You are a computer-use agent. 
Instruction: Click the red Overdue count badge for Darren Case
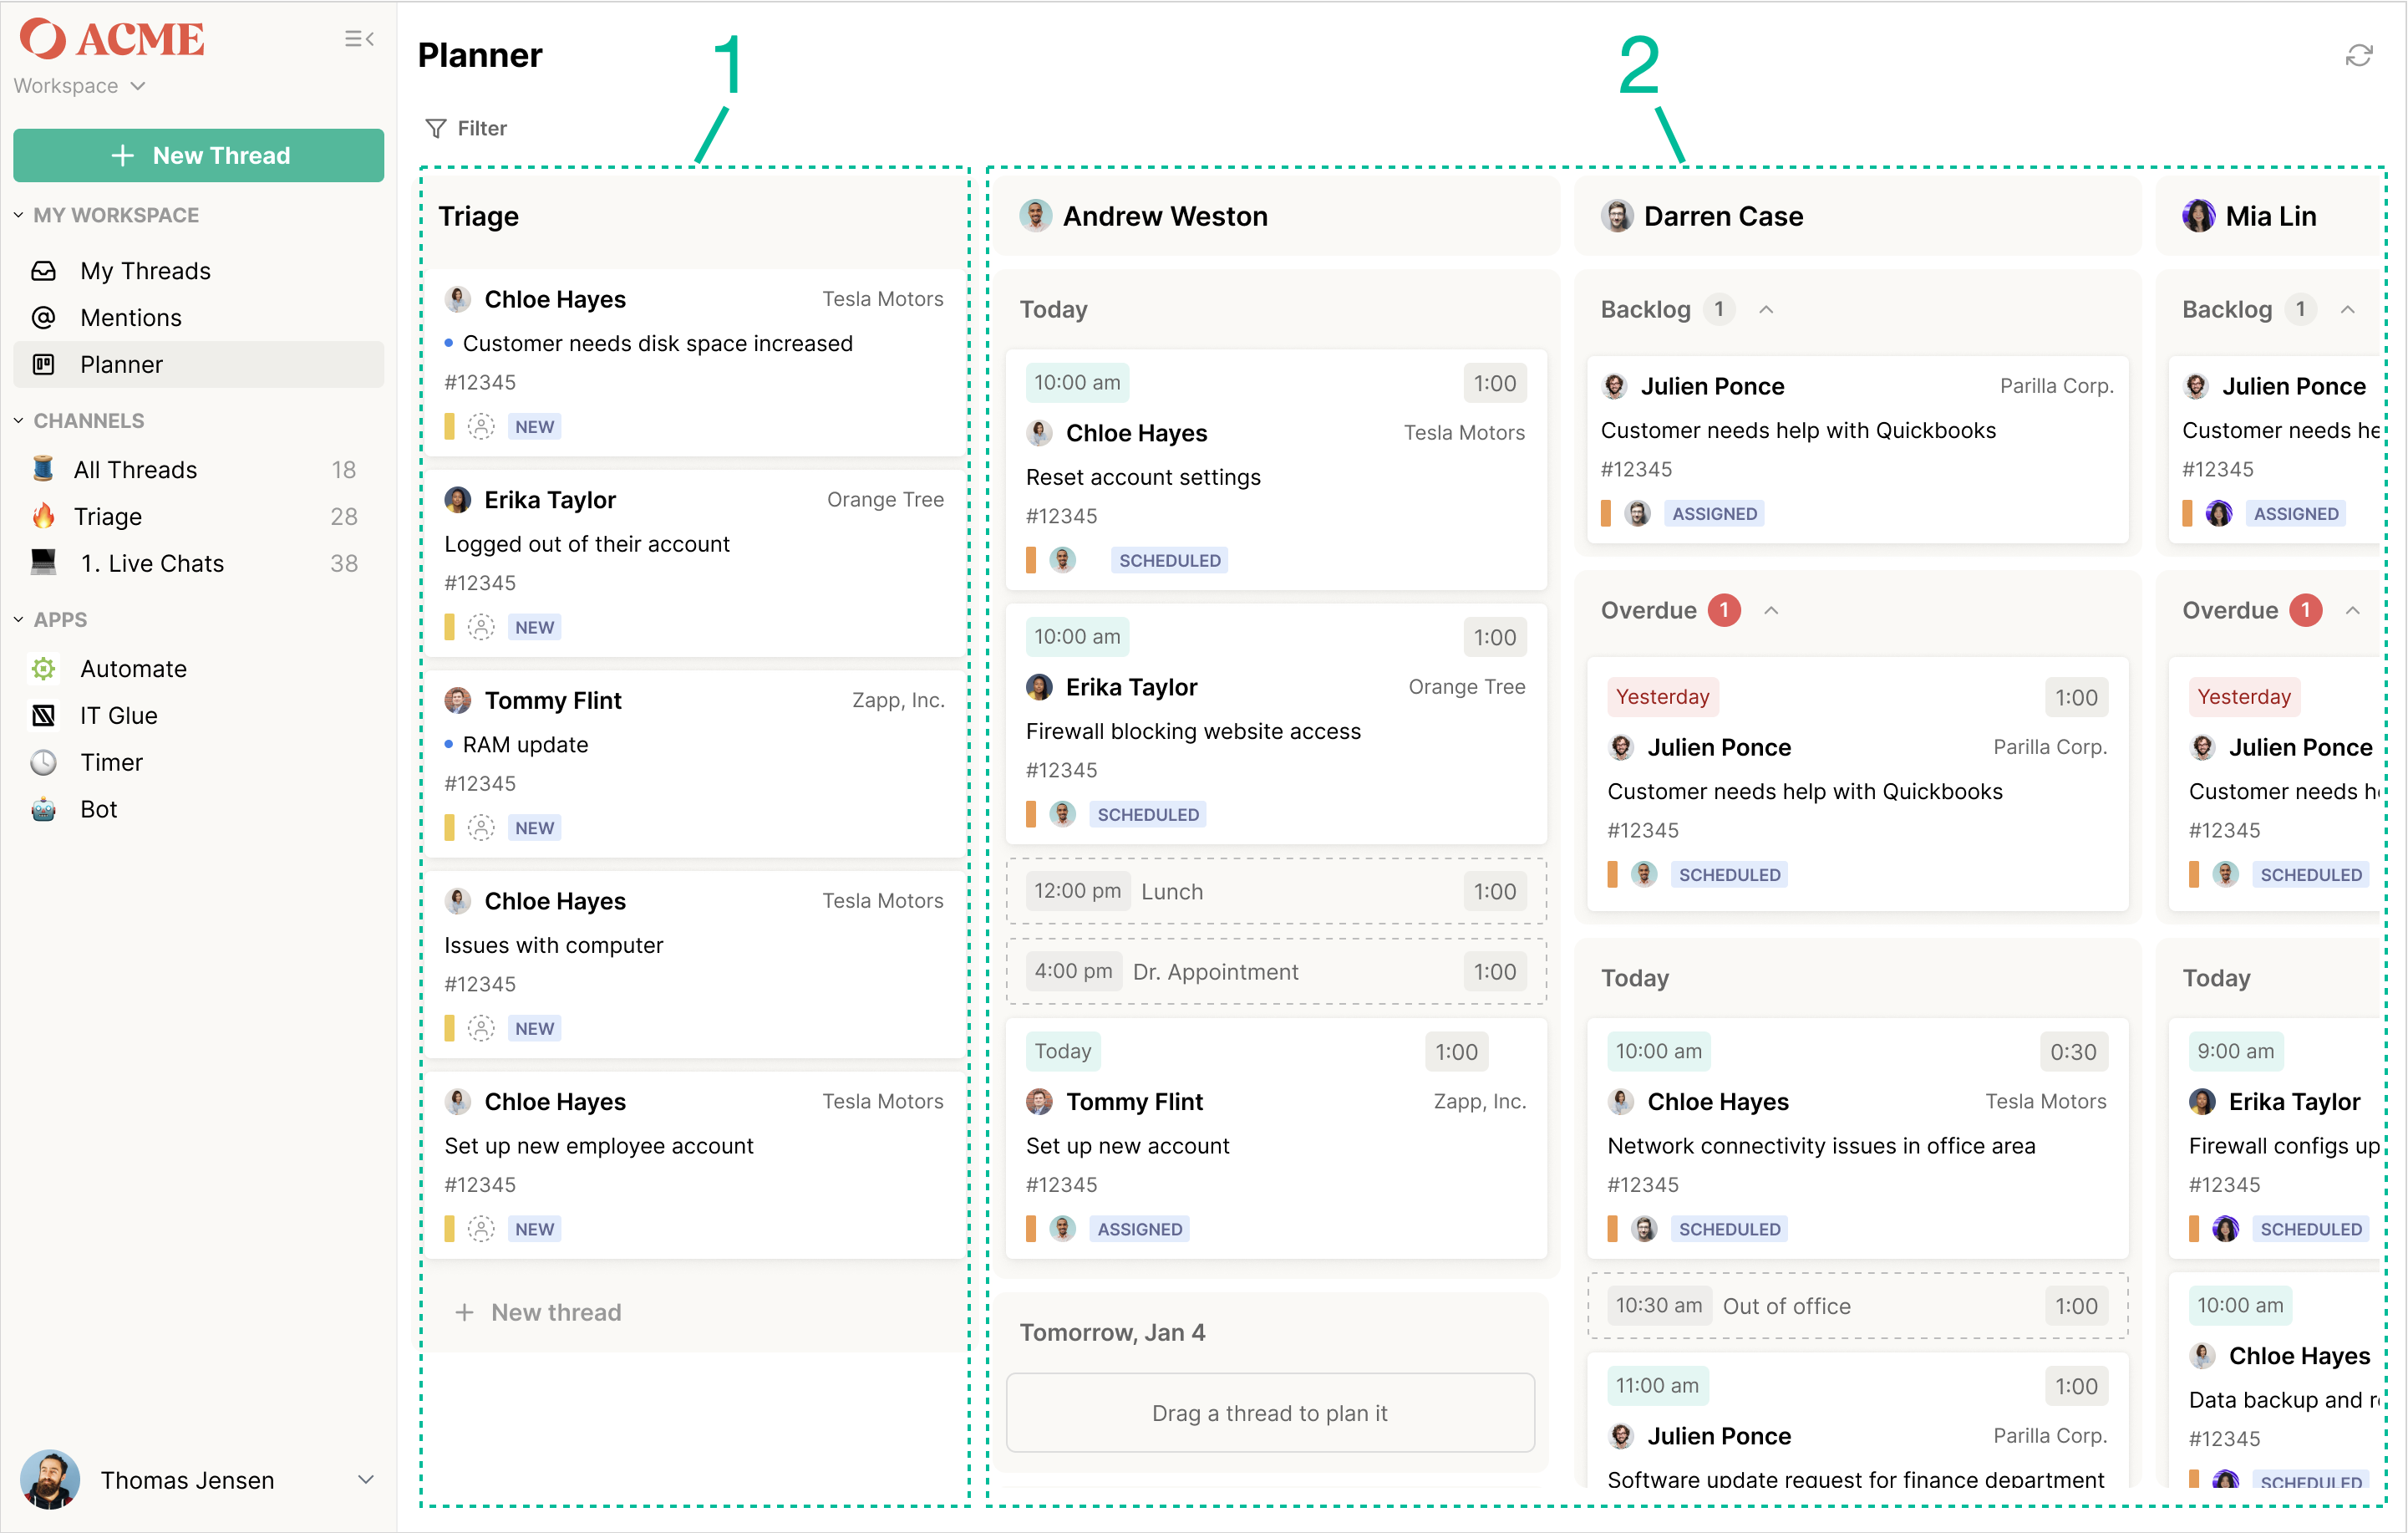pos(1724,609)
